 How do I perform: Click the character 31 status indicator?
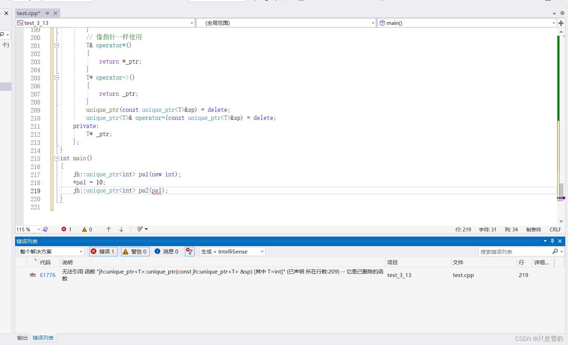488,230
